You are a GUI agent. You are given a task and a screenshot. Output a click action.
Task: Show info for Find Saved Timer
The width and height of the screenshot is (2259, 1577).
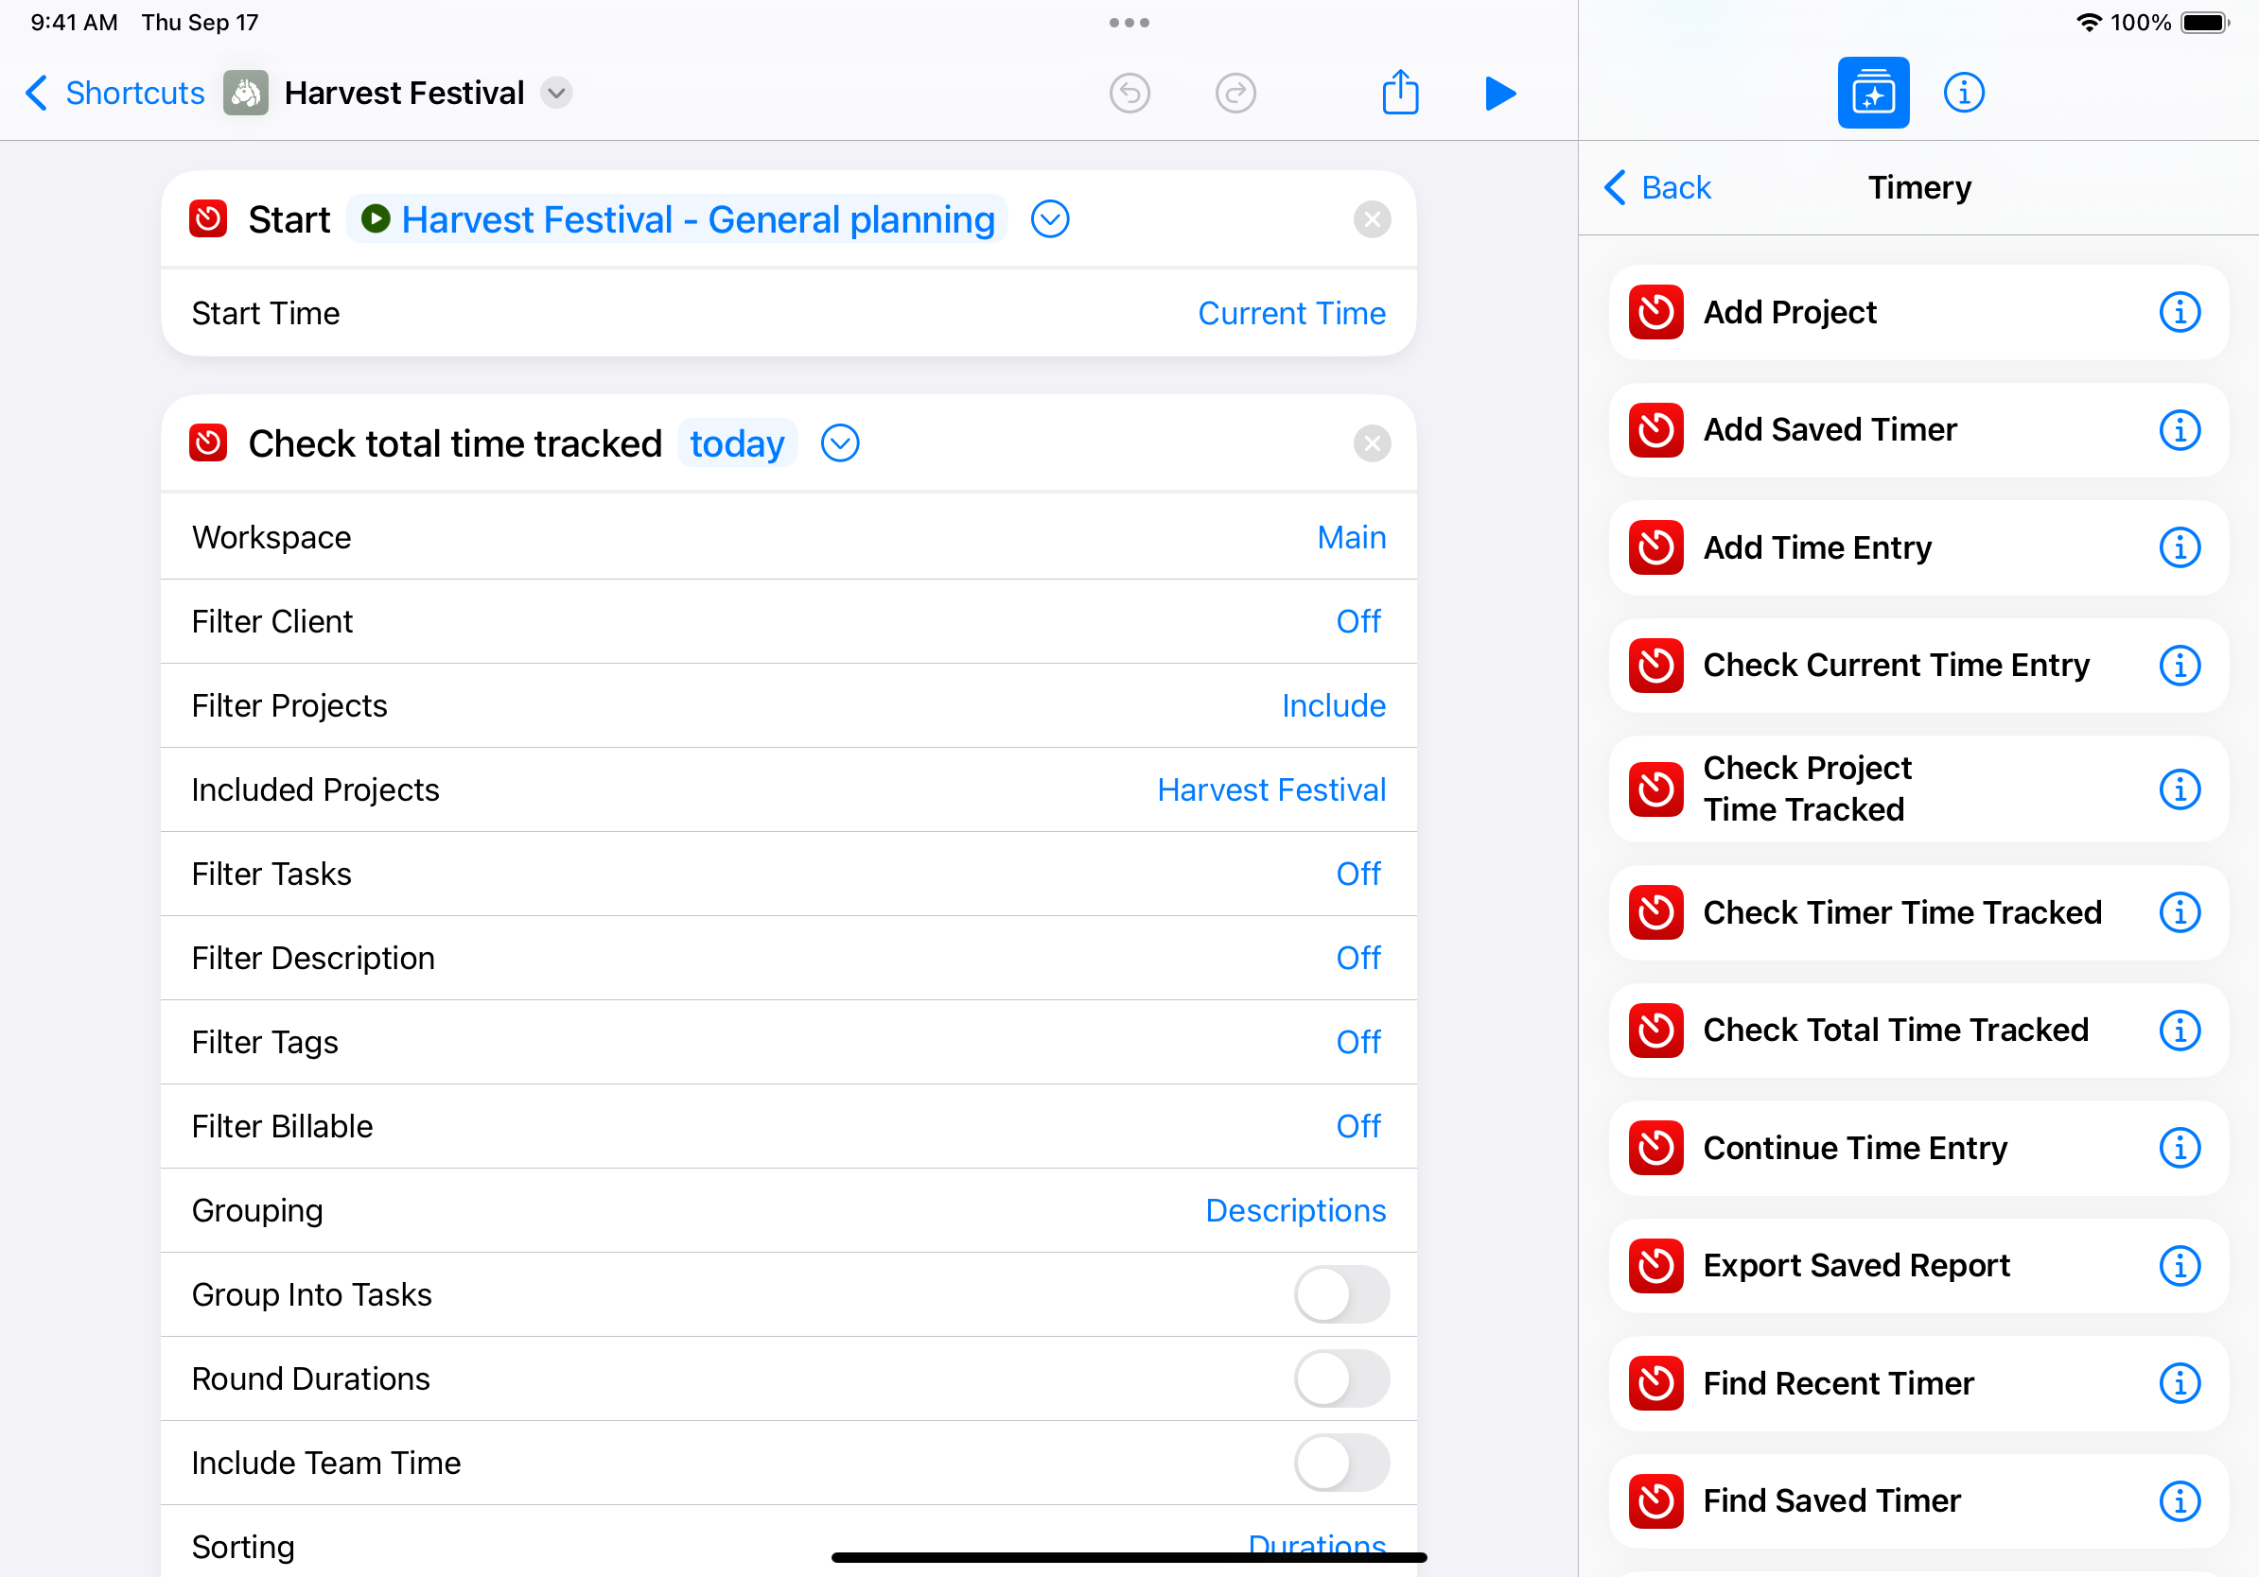(2180, 1501)
